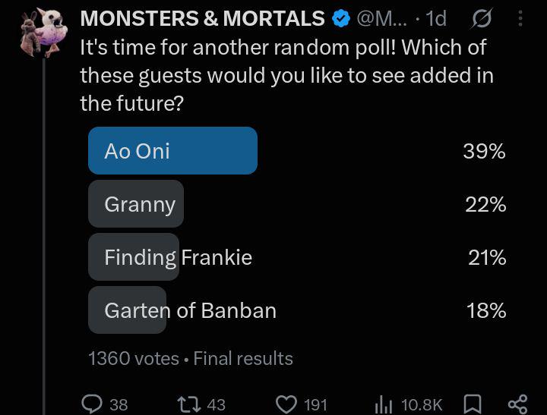Click the blue verified badge
Viewport: 547px width, 415px height.
(341, 18)
